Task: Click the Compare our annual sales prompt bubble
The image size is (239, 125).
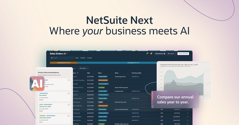Action: [175, 99]
